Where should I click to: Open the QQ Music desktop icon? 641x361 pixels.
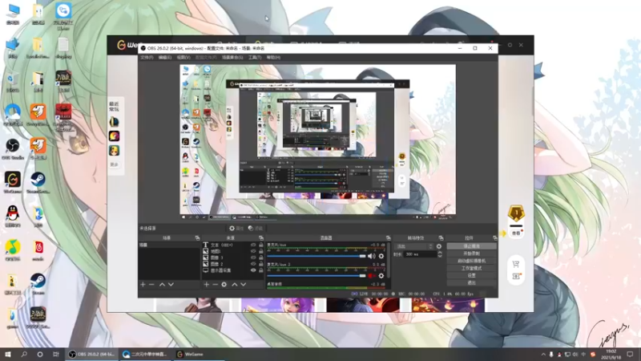[13, 250]
